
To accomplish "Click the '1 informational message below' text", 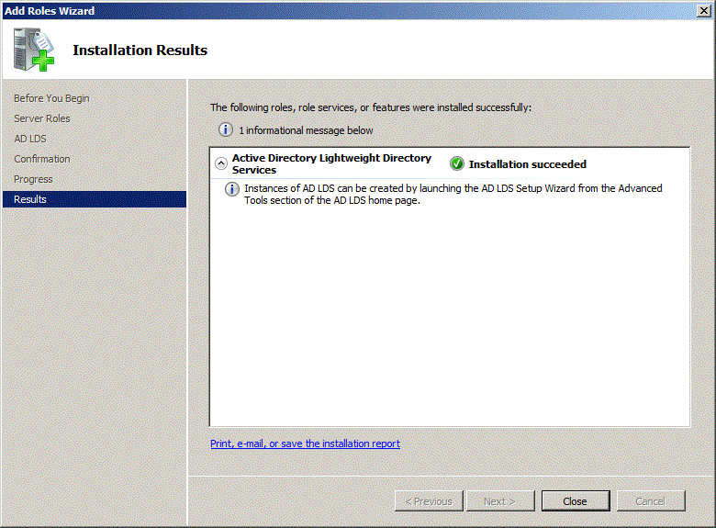I will tap(306, 130).
